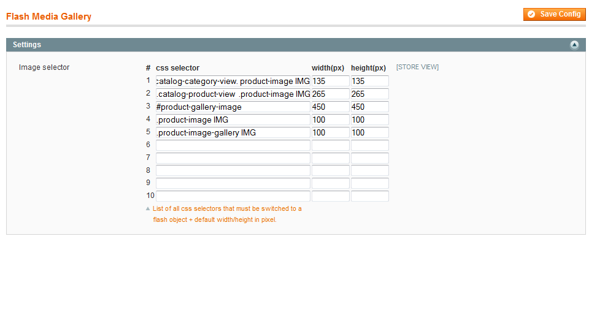Click the Save Config button

pos(554,14)
